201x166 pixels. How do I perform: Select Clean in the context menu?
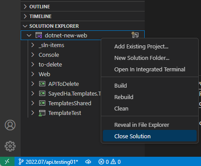(150, 109)
